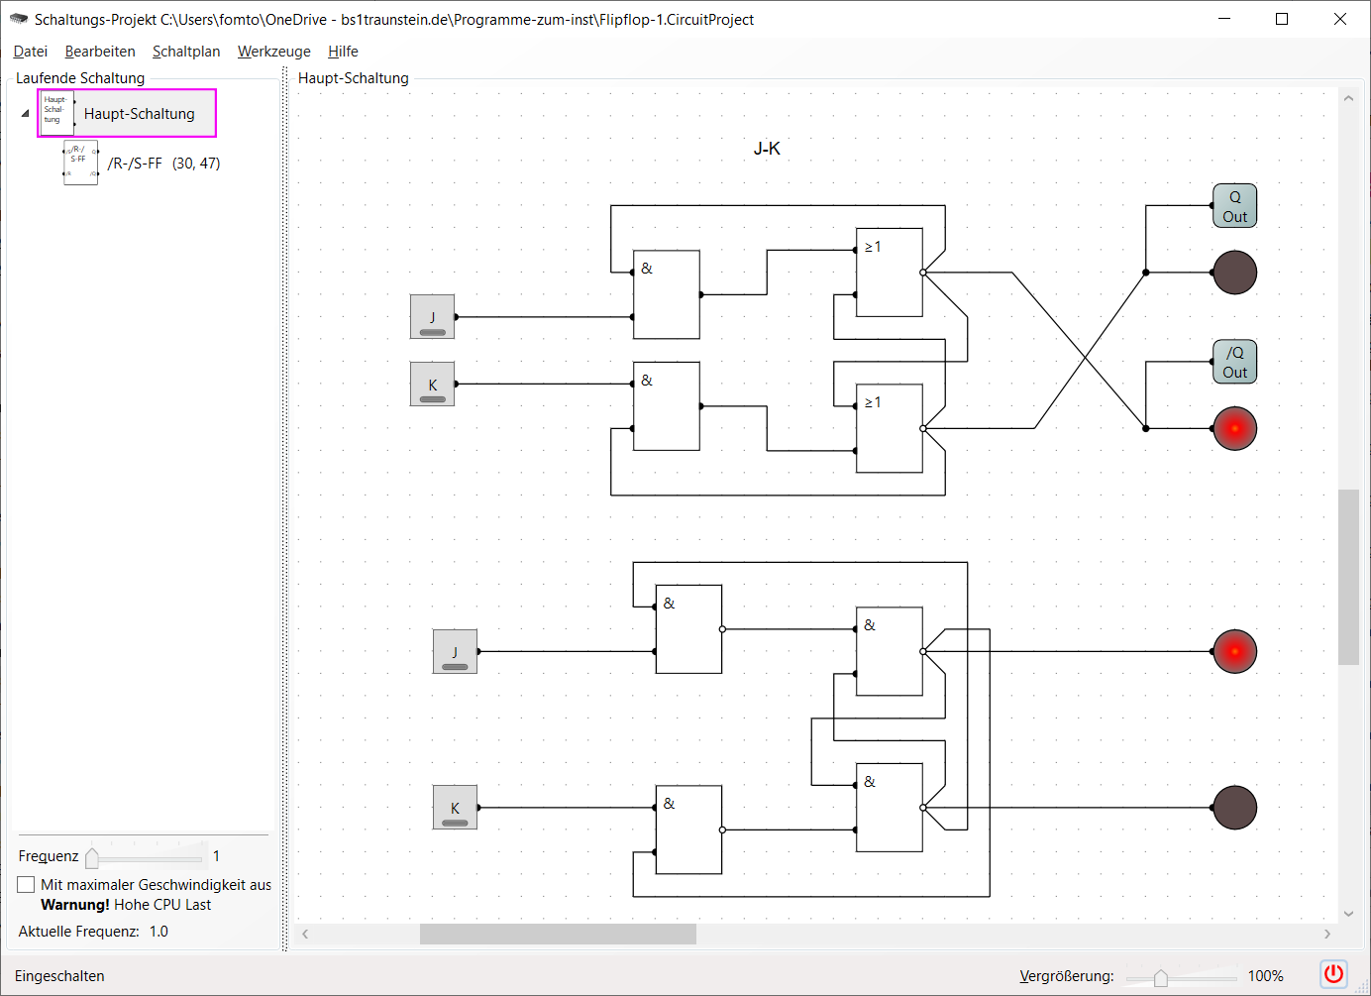Click the dark LED at bottom right
The image size is (1371, 996).
coord(1235,808)
